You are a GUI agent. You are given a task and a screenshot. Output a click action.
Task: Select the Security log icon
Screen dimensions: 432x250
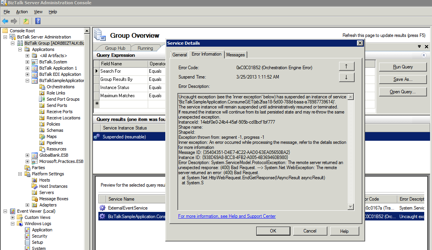pyautogui.click(x=27, y=236)
